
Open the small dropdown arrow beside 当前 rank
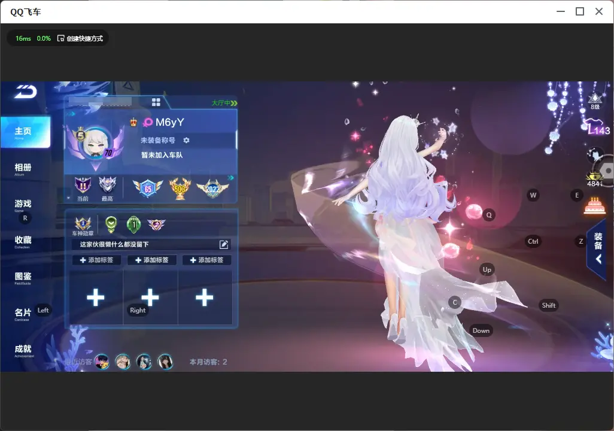click(69, 198)
